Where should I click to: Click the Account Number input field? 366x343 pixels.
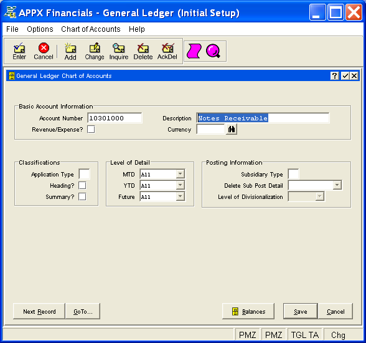tap(115, 118)
